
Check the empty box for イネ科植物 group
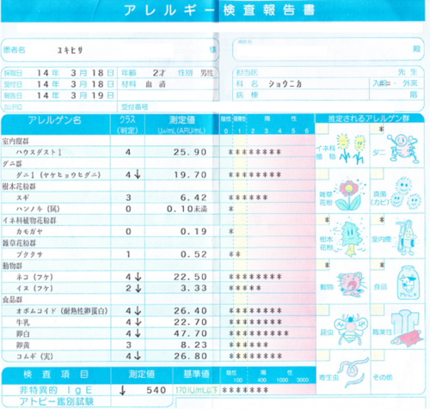[x=322, y=128]
